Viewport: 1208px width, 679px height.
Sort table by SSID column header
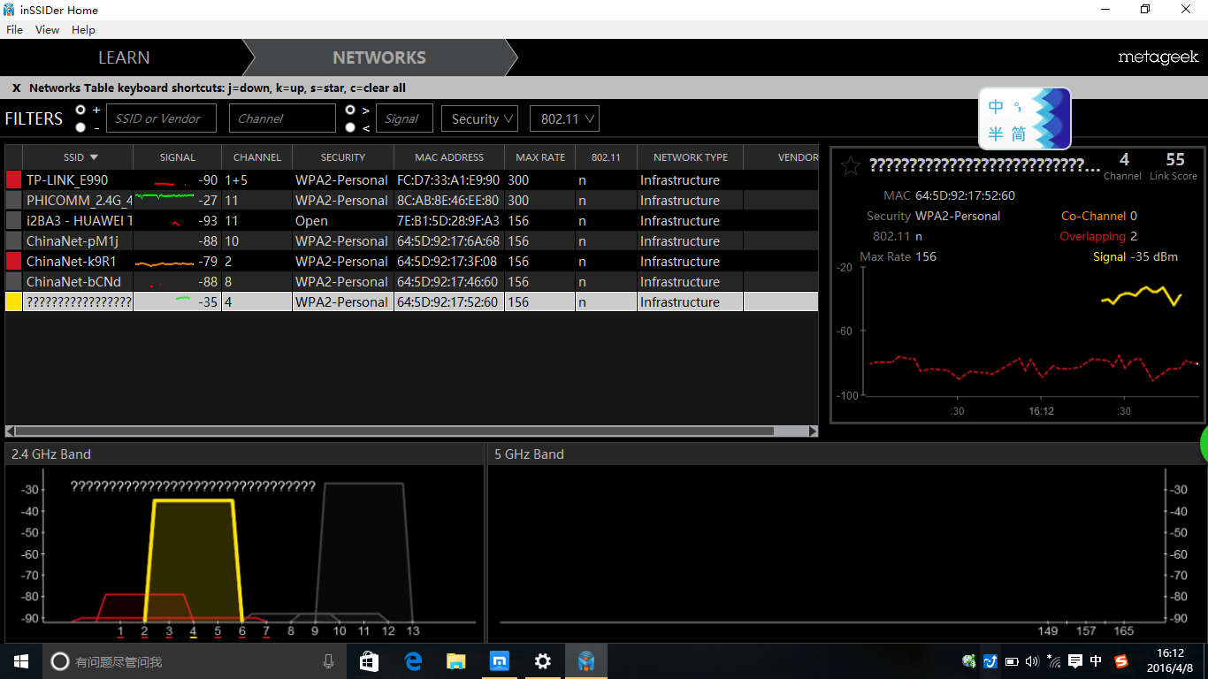78,157
